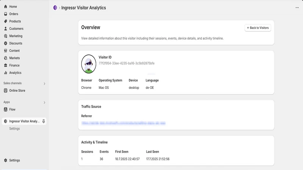Image resolution: width=303 pixels, height=170 pixels.
Task: Click Last Seen date 17.7.2025 21:52:56
Action: point(158,159)
